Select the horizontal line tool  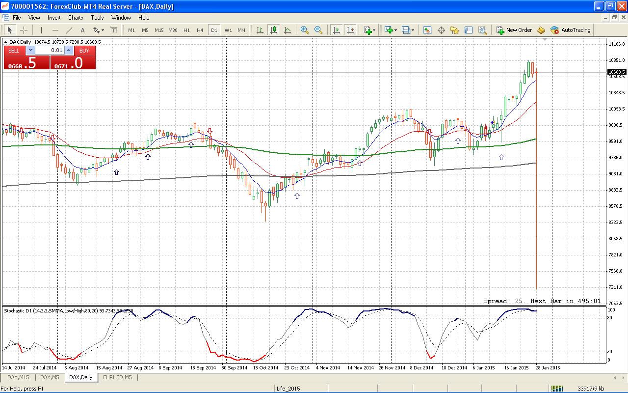[55, 30]
